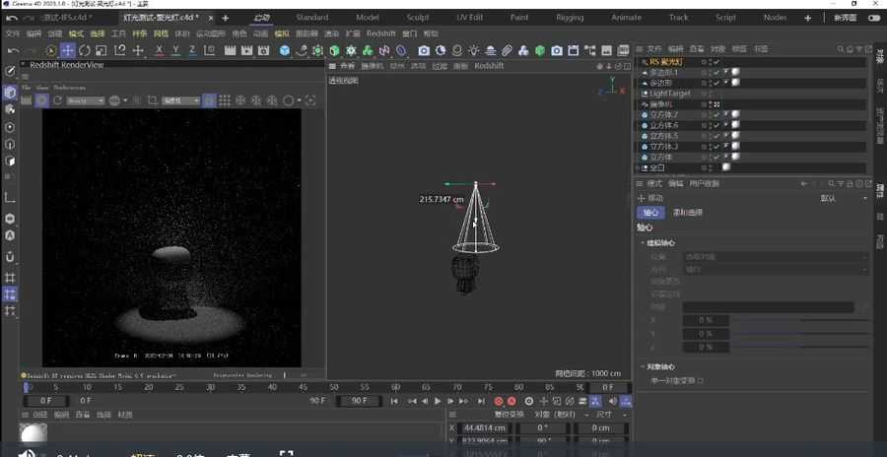Click the first clapperboard render icon
The image size is (887, 457).
[x=230, y=50]
